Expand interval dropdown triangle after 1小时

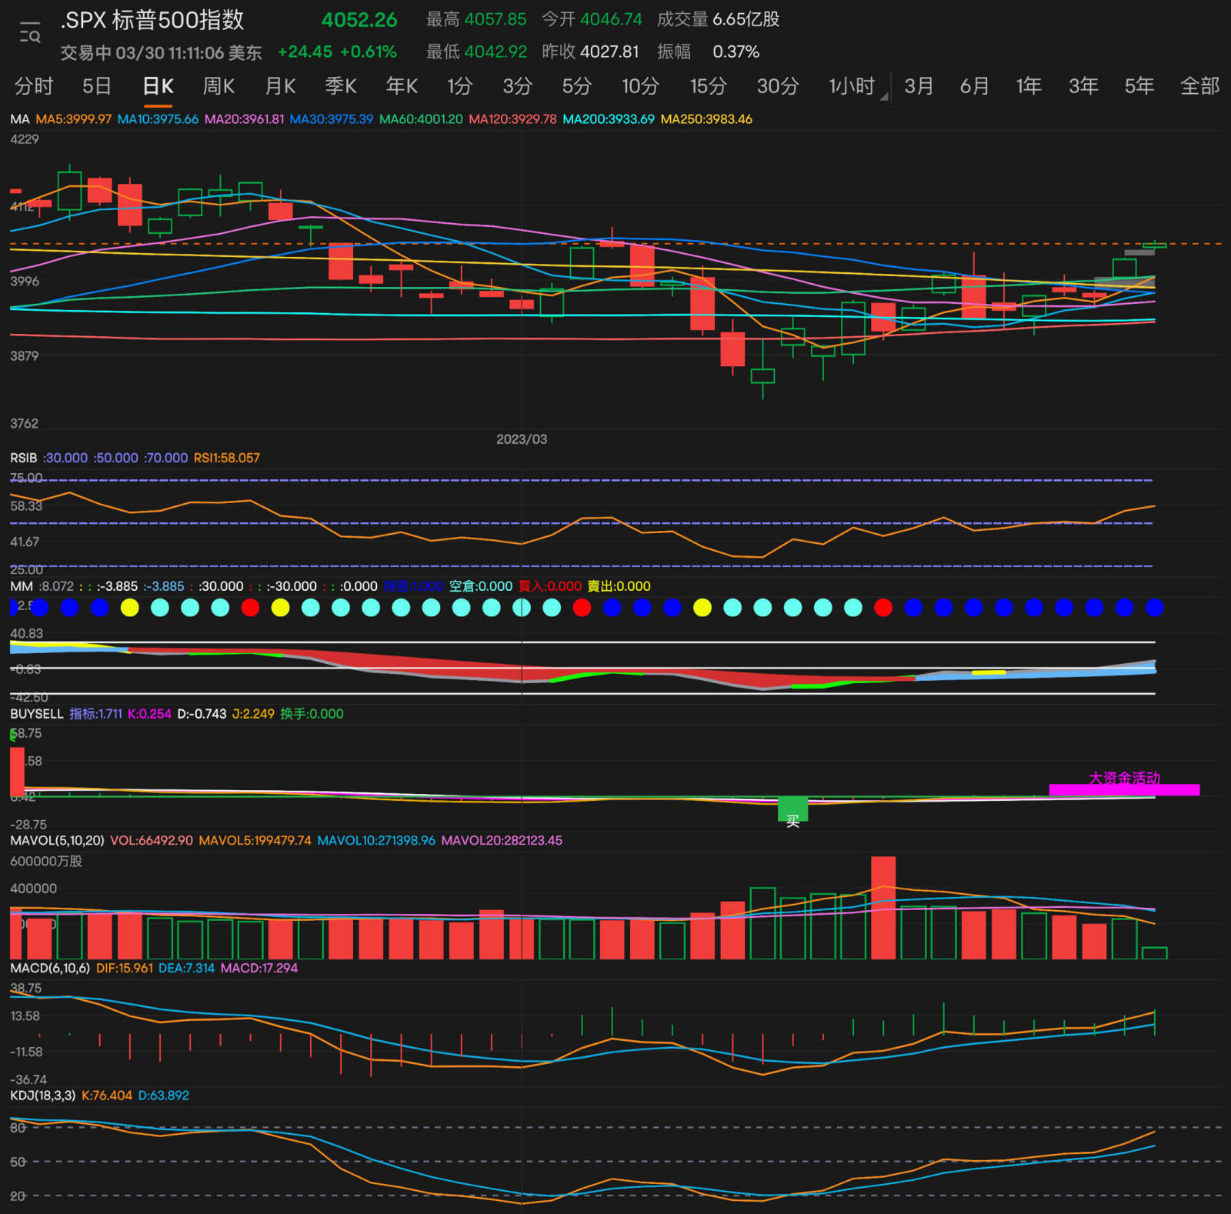(x=884, y=97)
